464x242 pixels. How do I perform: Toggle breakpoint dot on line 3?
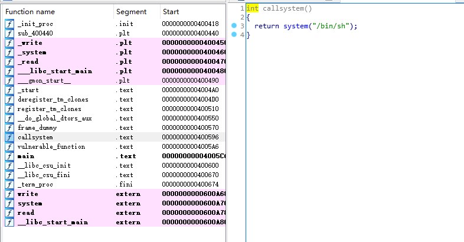click(234, 26)
